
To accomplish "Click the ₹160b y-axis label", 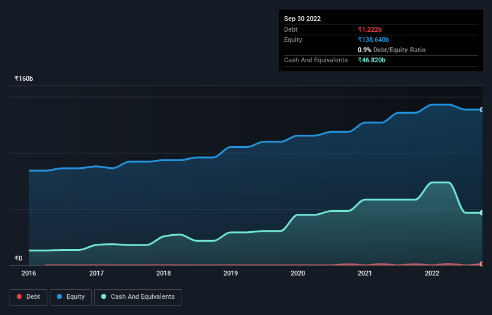I will click(24, 78).
